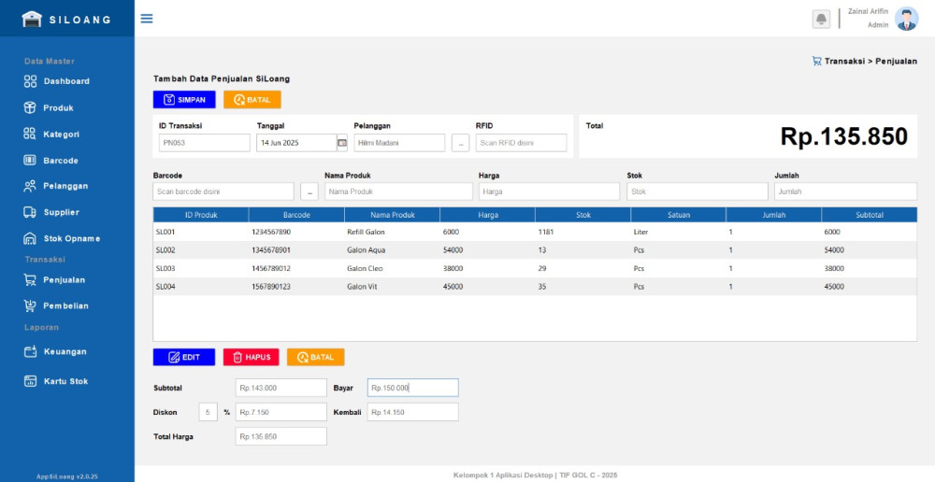Click the ID Produk column header

pos(201,215)
